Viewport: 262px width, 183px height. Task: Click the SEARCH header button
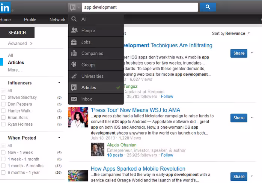click(17, 33)
